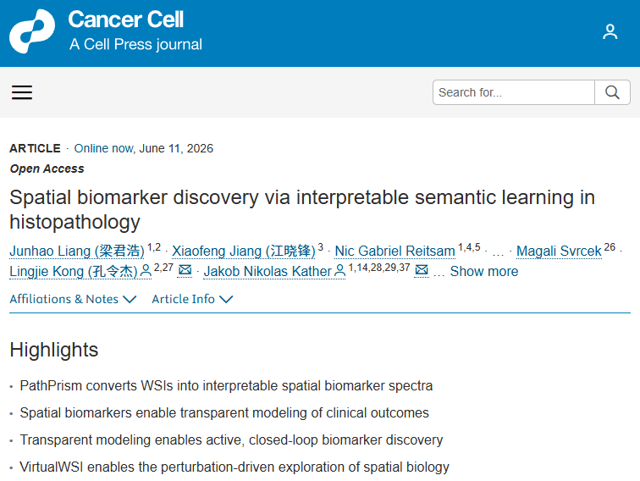The image size is (640, 481).
Task: Show more authors in the list
Action: click(484, 271)
